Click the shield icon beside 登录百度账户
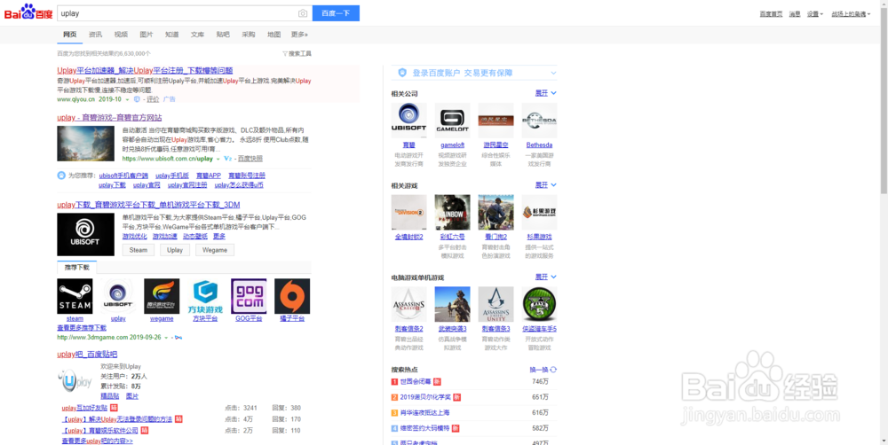 [x=402, y=73]
